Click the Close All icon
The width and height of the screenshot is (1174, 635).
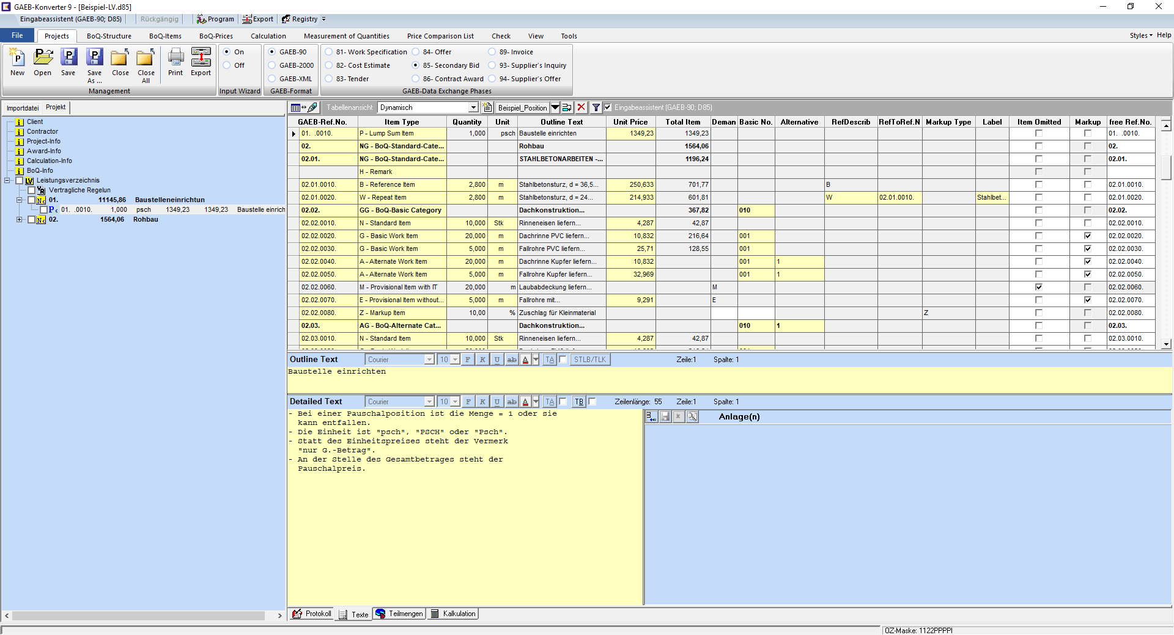[146, 66]
